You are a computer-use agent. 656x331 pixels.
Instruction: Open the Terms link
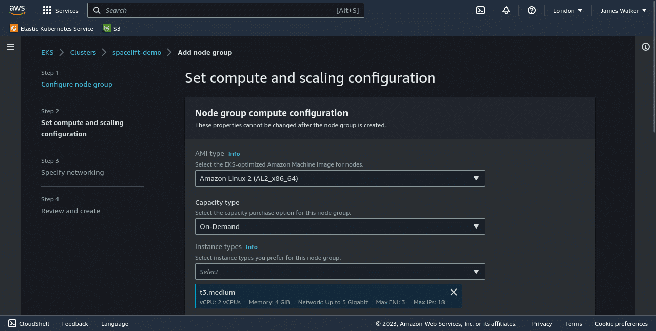(x=573, y=323)
